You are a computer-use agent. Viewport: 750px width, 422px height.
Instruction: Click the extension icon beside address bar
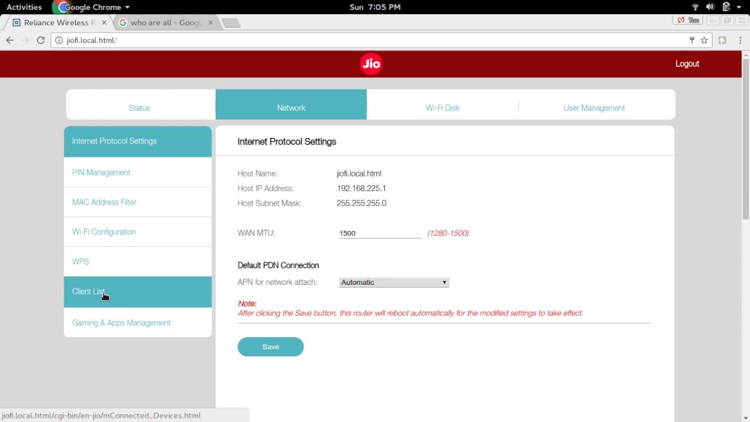[722, 40]
